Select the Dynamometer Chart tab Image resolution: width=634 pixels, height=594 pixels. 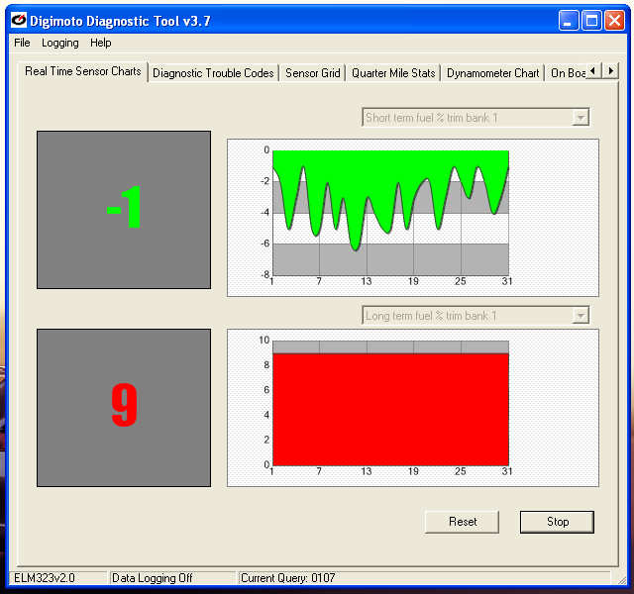(x=492, y=73)
